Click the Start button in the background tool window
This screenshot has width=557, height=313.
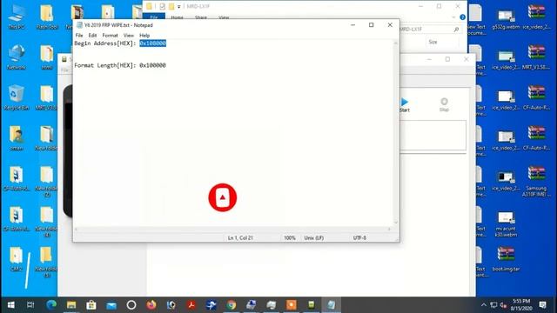pyautogui.click(x=405, y=105)
